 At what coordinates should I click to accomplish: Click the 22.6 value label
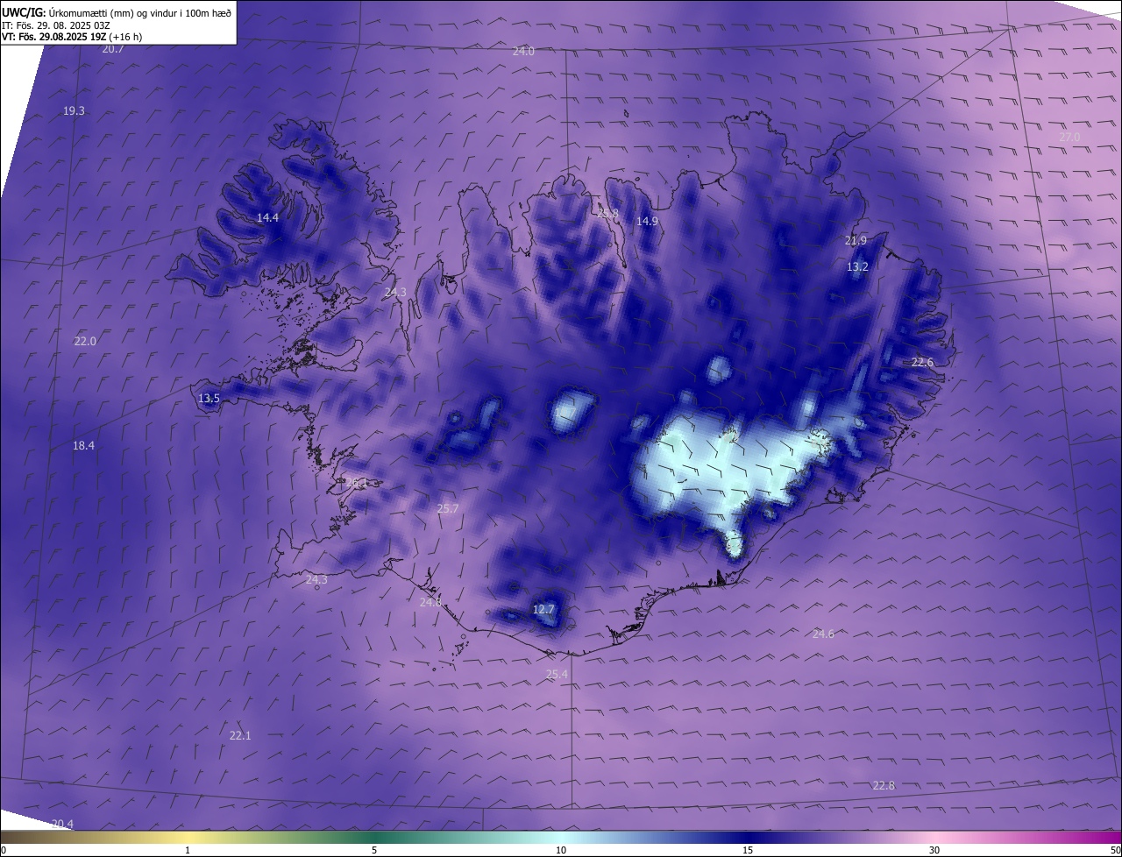click(x=922, y=363)
